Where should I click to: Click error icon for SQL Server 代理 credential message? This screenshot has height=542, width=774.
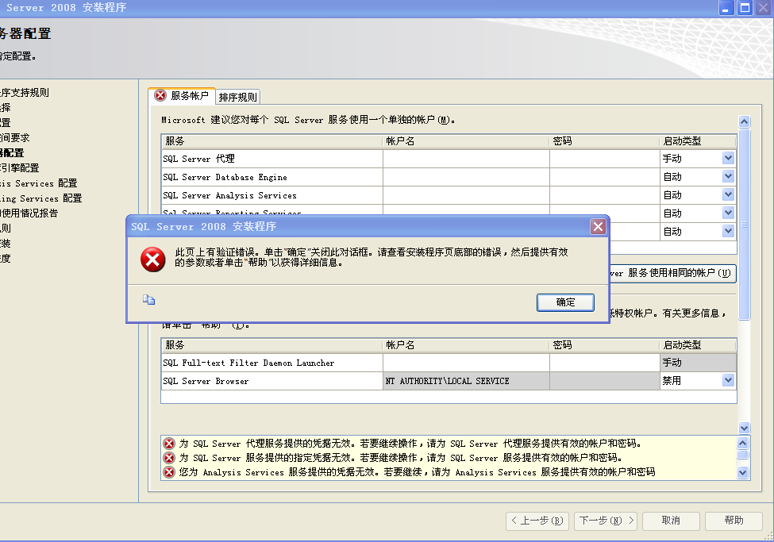point(169,444)
